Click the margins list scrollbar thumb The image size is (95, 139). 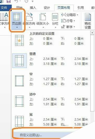click(92, 73)
